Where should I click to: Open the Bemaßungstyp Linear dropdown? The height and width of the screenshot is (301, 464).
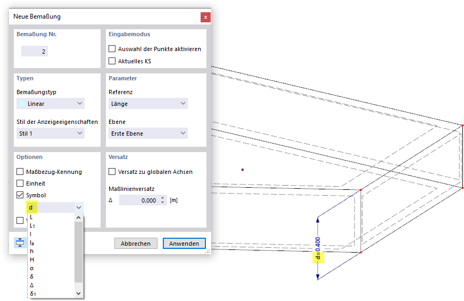point(51,104)
